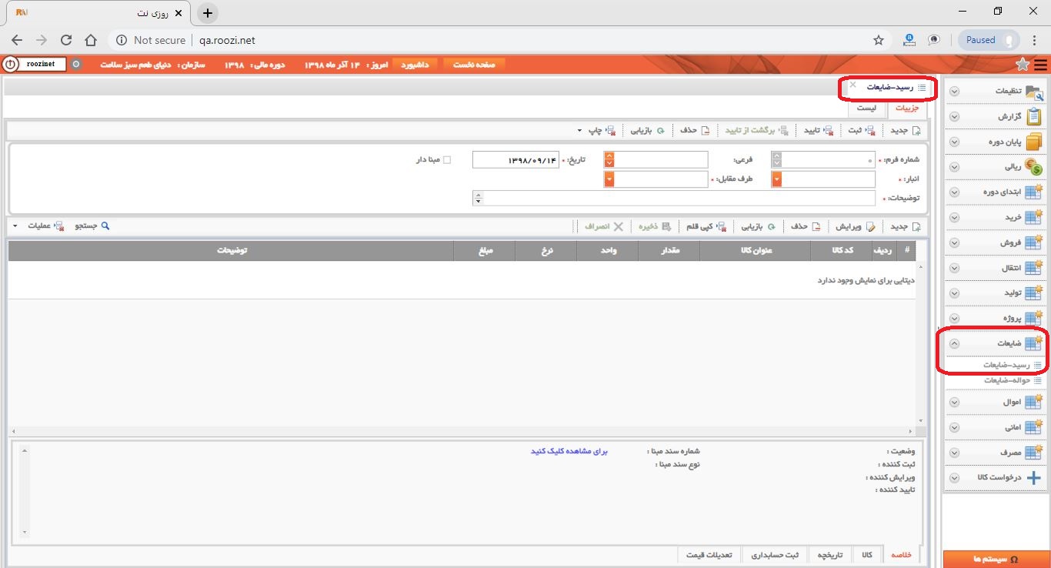Collapse the ضایعات sidebar section

pyautogui.click(x=954, y=343)
